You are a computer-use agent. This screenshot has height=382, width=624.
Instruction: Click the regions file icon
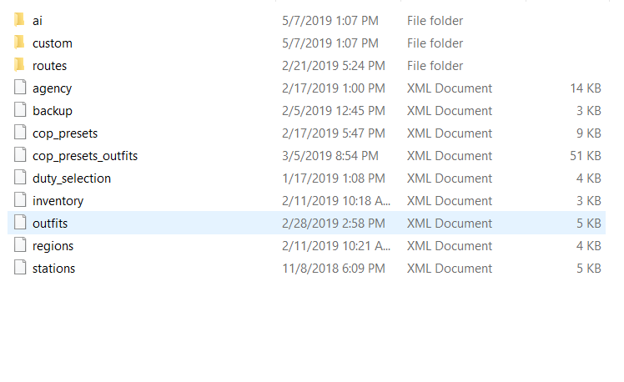click(x=20, y=245)
